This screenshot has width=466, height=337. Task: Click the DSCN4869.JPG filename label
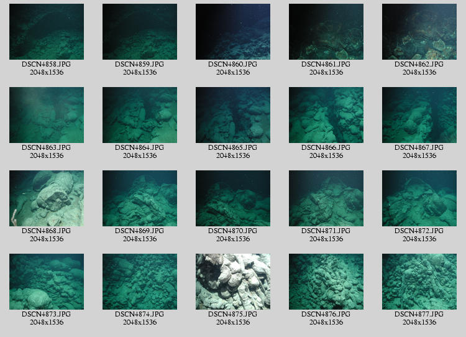tap(140, 231)
